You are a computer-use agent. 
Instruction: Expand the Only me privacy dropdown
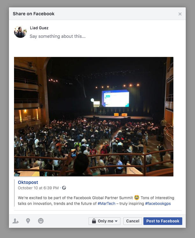point(105,221)
